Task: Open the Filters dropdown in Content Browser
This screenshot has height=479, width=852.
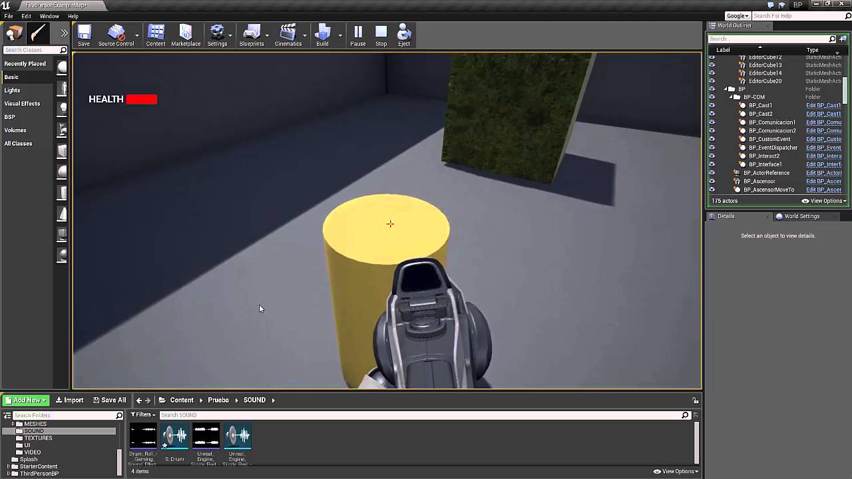Action: tap(143, 415)
